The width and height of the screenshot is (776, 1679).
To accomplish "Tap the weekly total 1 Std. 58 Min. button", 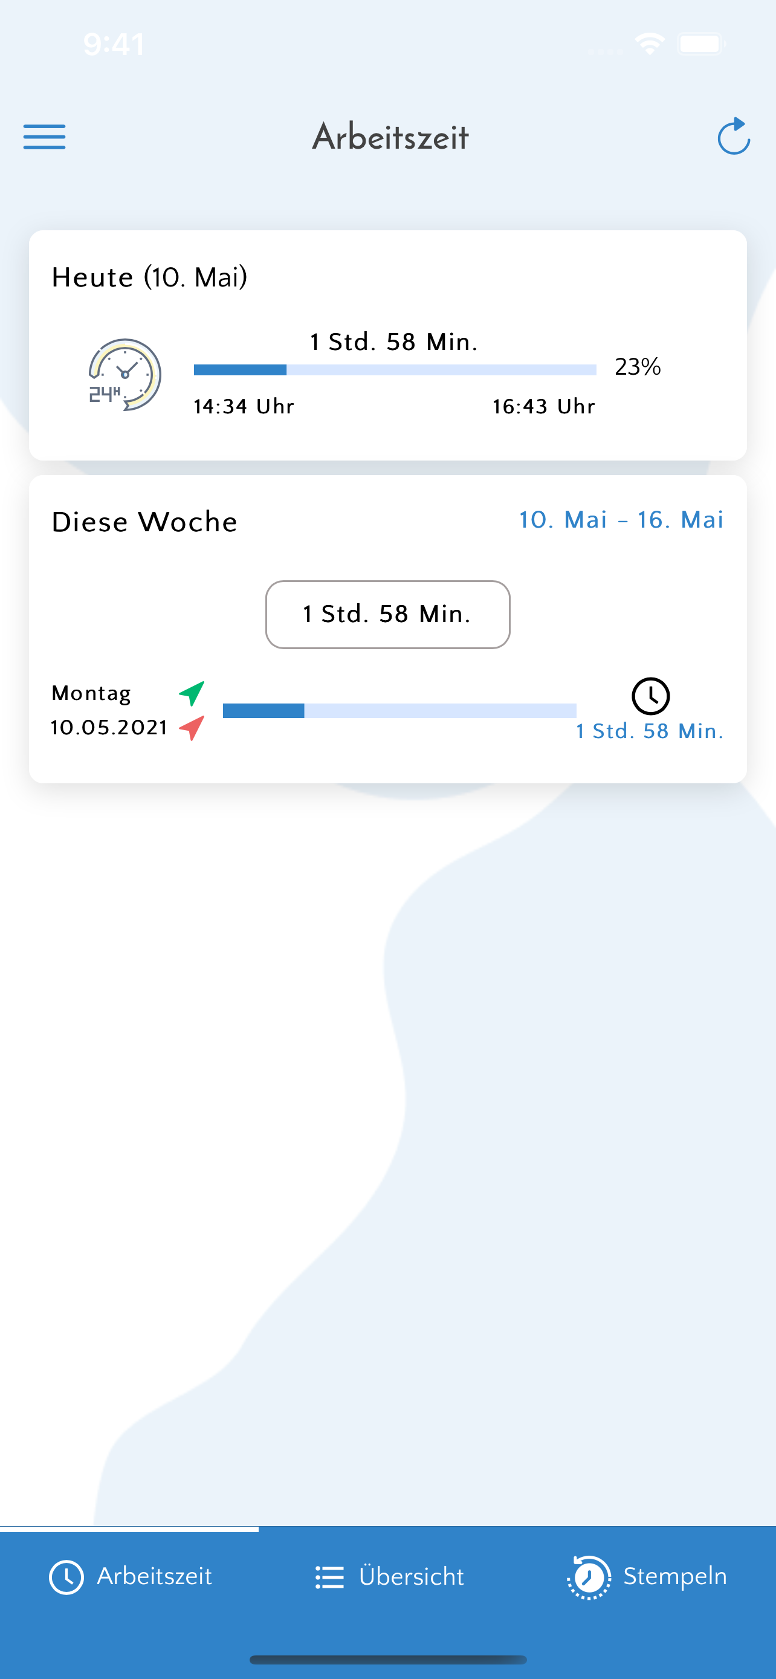I will pyautogui.click(x=387, y=614).
